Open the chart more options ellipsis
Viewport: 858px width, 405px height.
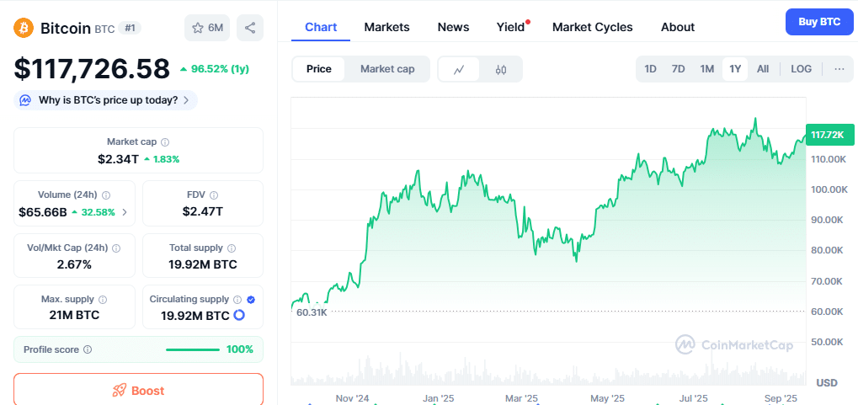839,69
